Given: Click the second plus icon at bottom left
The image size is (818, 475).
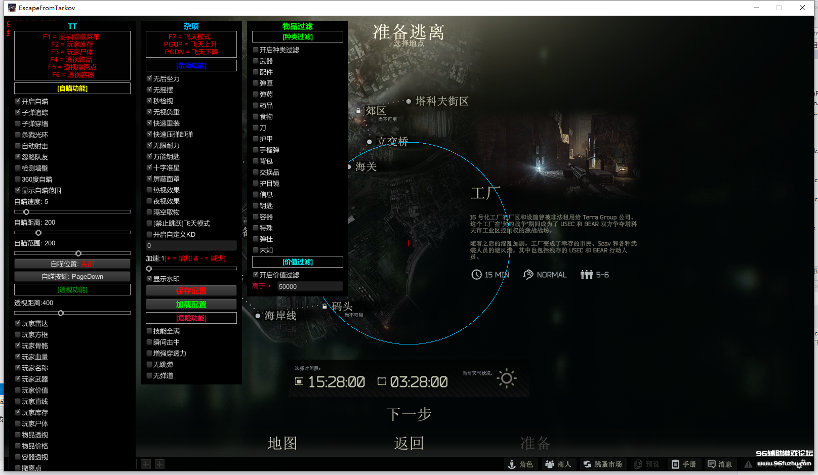Looking at the screenshot, I should click(x=159, y=464).
